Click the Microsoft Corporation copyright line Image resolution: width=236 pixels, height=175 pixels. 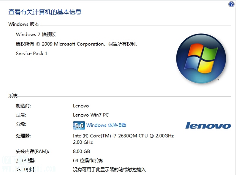[77, 44]
